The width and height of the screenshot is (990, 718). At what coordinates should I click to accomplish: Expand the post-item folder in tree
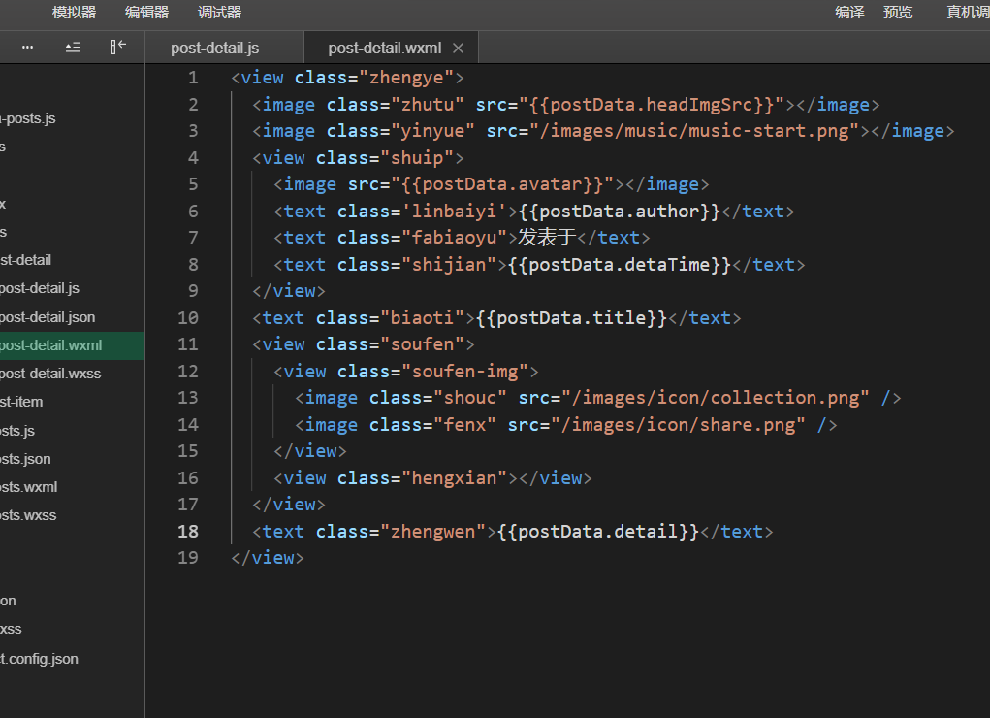tap(21, 402)
